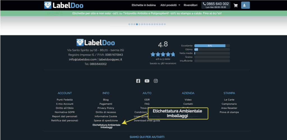Click the AZIENDA column heading
This screenshot has height=140, width=287.
point(188,93)
